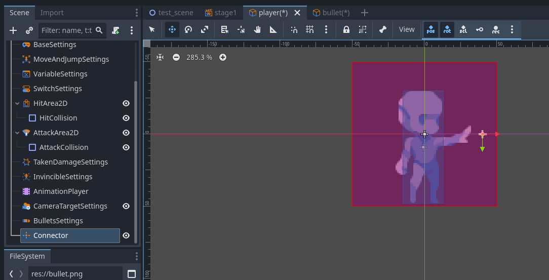Image resolution: width=549 pixels, height=280 pixels.
Task: Hide the HitCollision node
Action: [126, 118]
